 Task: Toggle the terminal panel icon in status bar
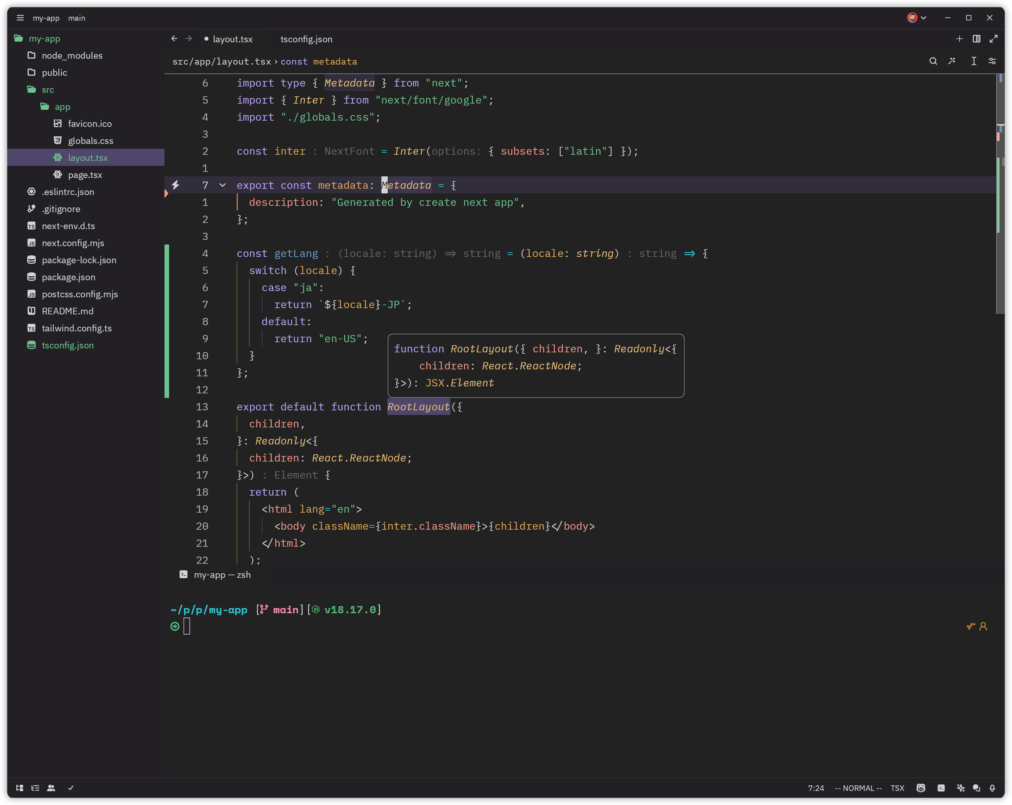click(941, 788)
